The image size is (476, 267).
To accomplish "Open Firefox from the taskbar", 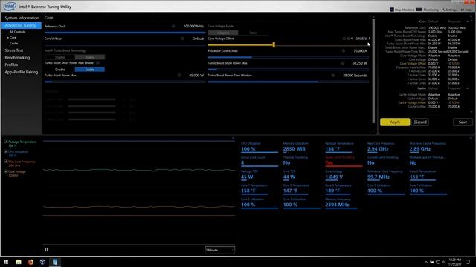I will (x=30, y=262).
